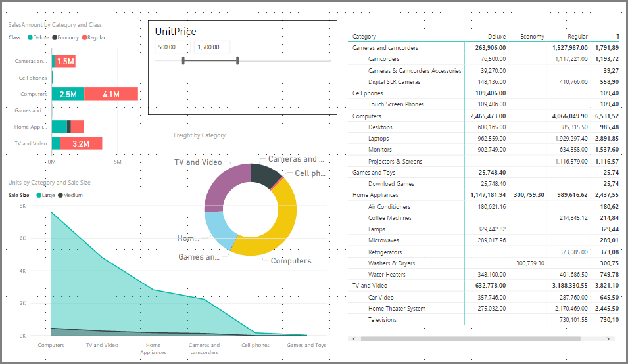Viewport: 628px width, 364px height.
Task: Click the Games and Toys row in the table
Action: pos(483,172)
